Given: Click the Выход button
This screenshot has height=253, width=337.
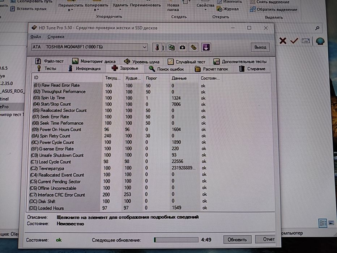Looking at the screenshot, I should point(260,47).
